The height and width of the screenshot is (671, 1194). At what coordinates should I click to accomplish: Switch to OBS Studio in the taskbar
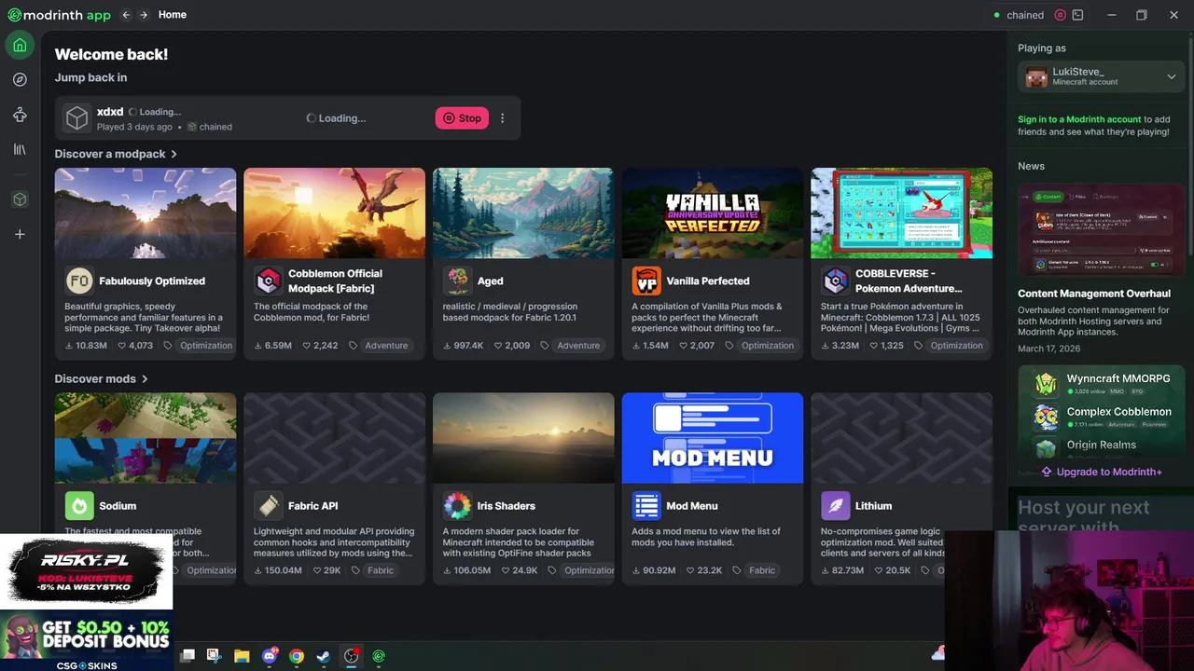click(x=351, y=656)
